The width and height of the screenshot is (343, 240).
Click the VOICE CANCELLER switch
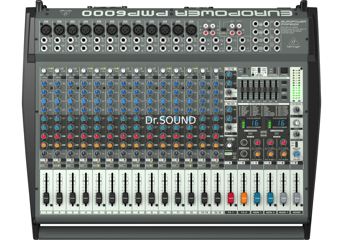tap(224, 30)
